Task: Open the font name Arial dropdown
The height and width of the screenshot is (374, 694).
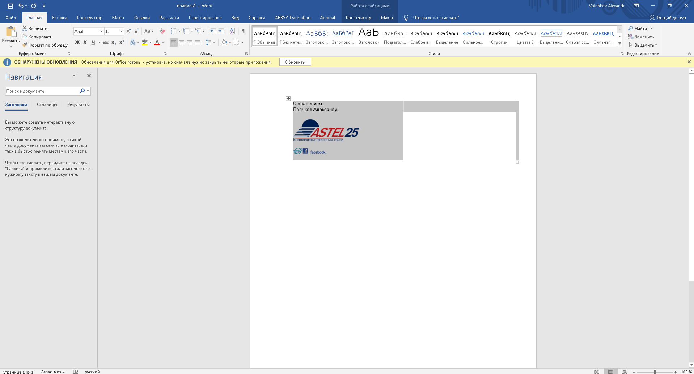Action: click(x=101, y=31)
